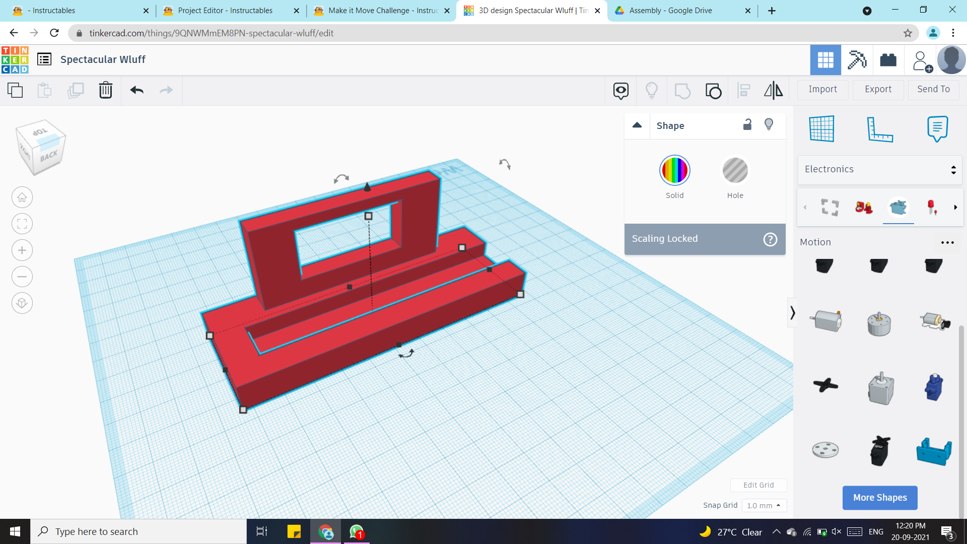Open the Snap Grid 1.0 mm dropdown
Viewport: 967px width, 544px height.
pyautogui.click(x=764, y=505)
